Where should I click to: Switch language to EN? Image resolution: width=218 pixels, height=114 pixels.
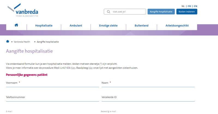pyautogui.click(x=195, y=6)
